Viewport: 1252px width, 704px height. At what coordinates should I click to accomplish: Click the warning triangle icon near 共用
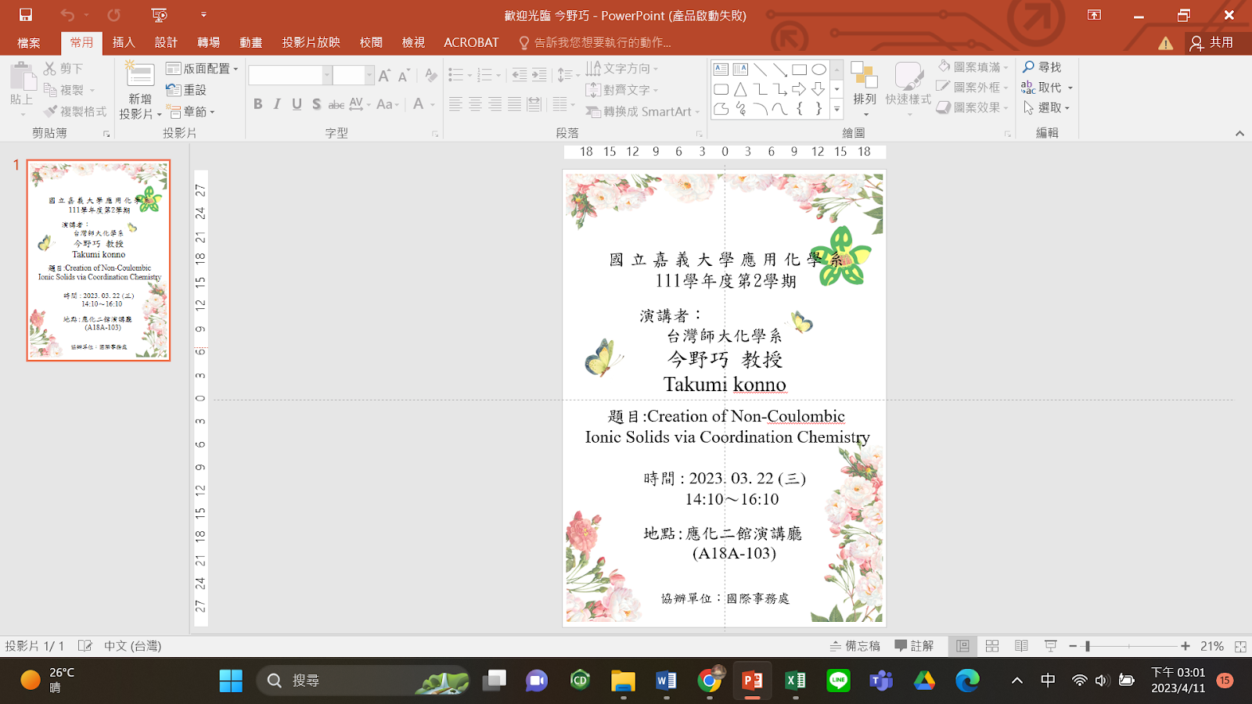(x=1166, y=43)
